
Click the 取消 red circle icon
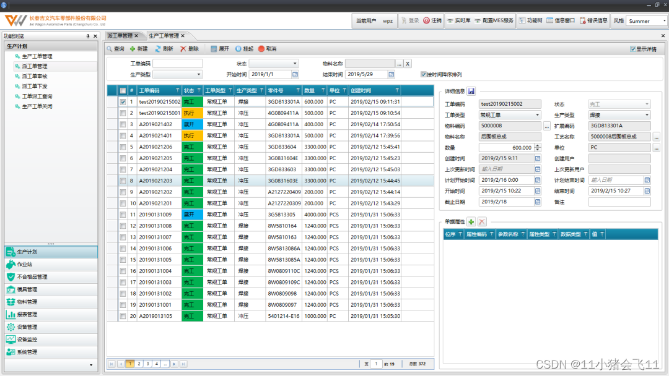(x=261, y=49)
